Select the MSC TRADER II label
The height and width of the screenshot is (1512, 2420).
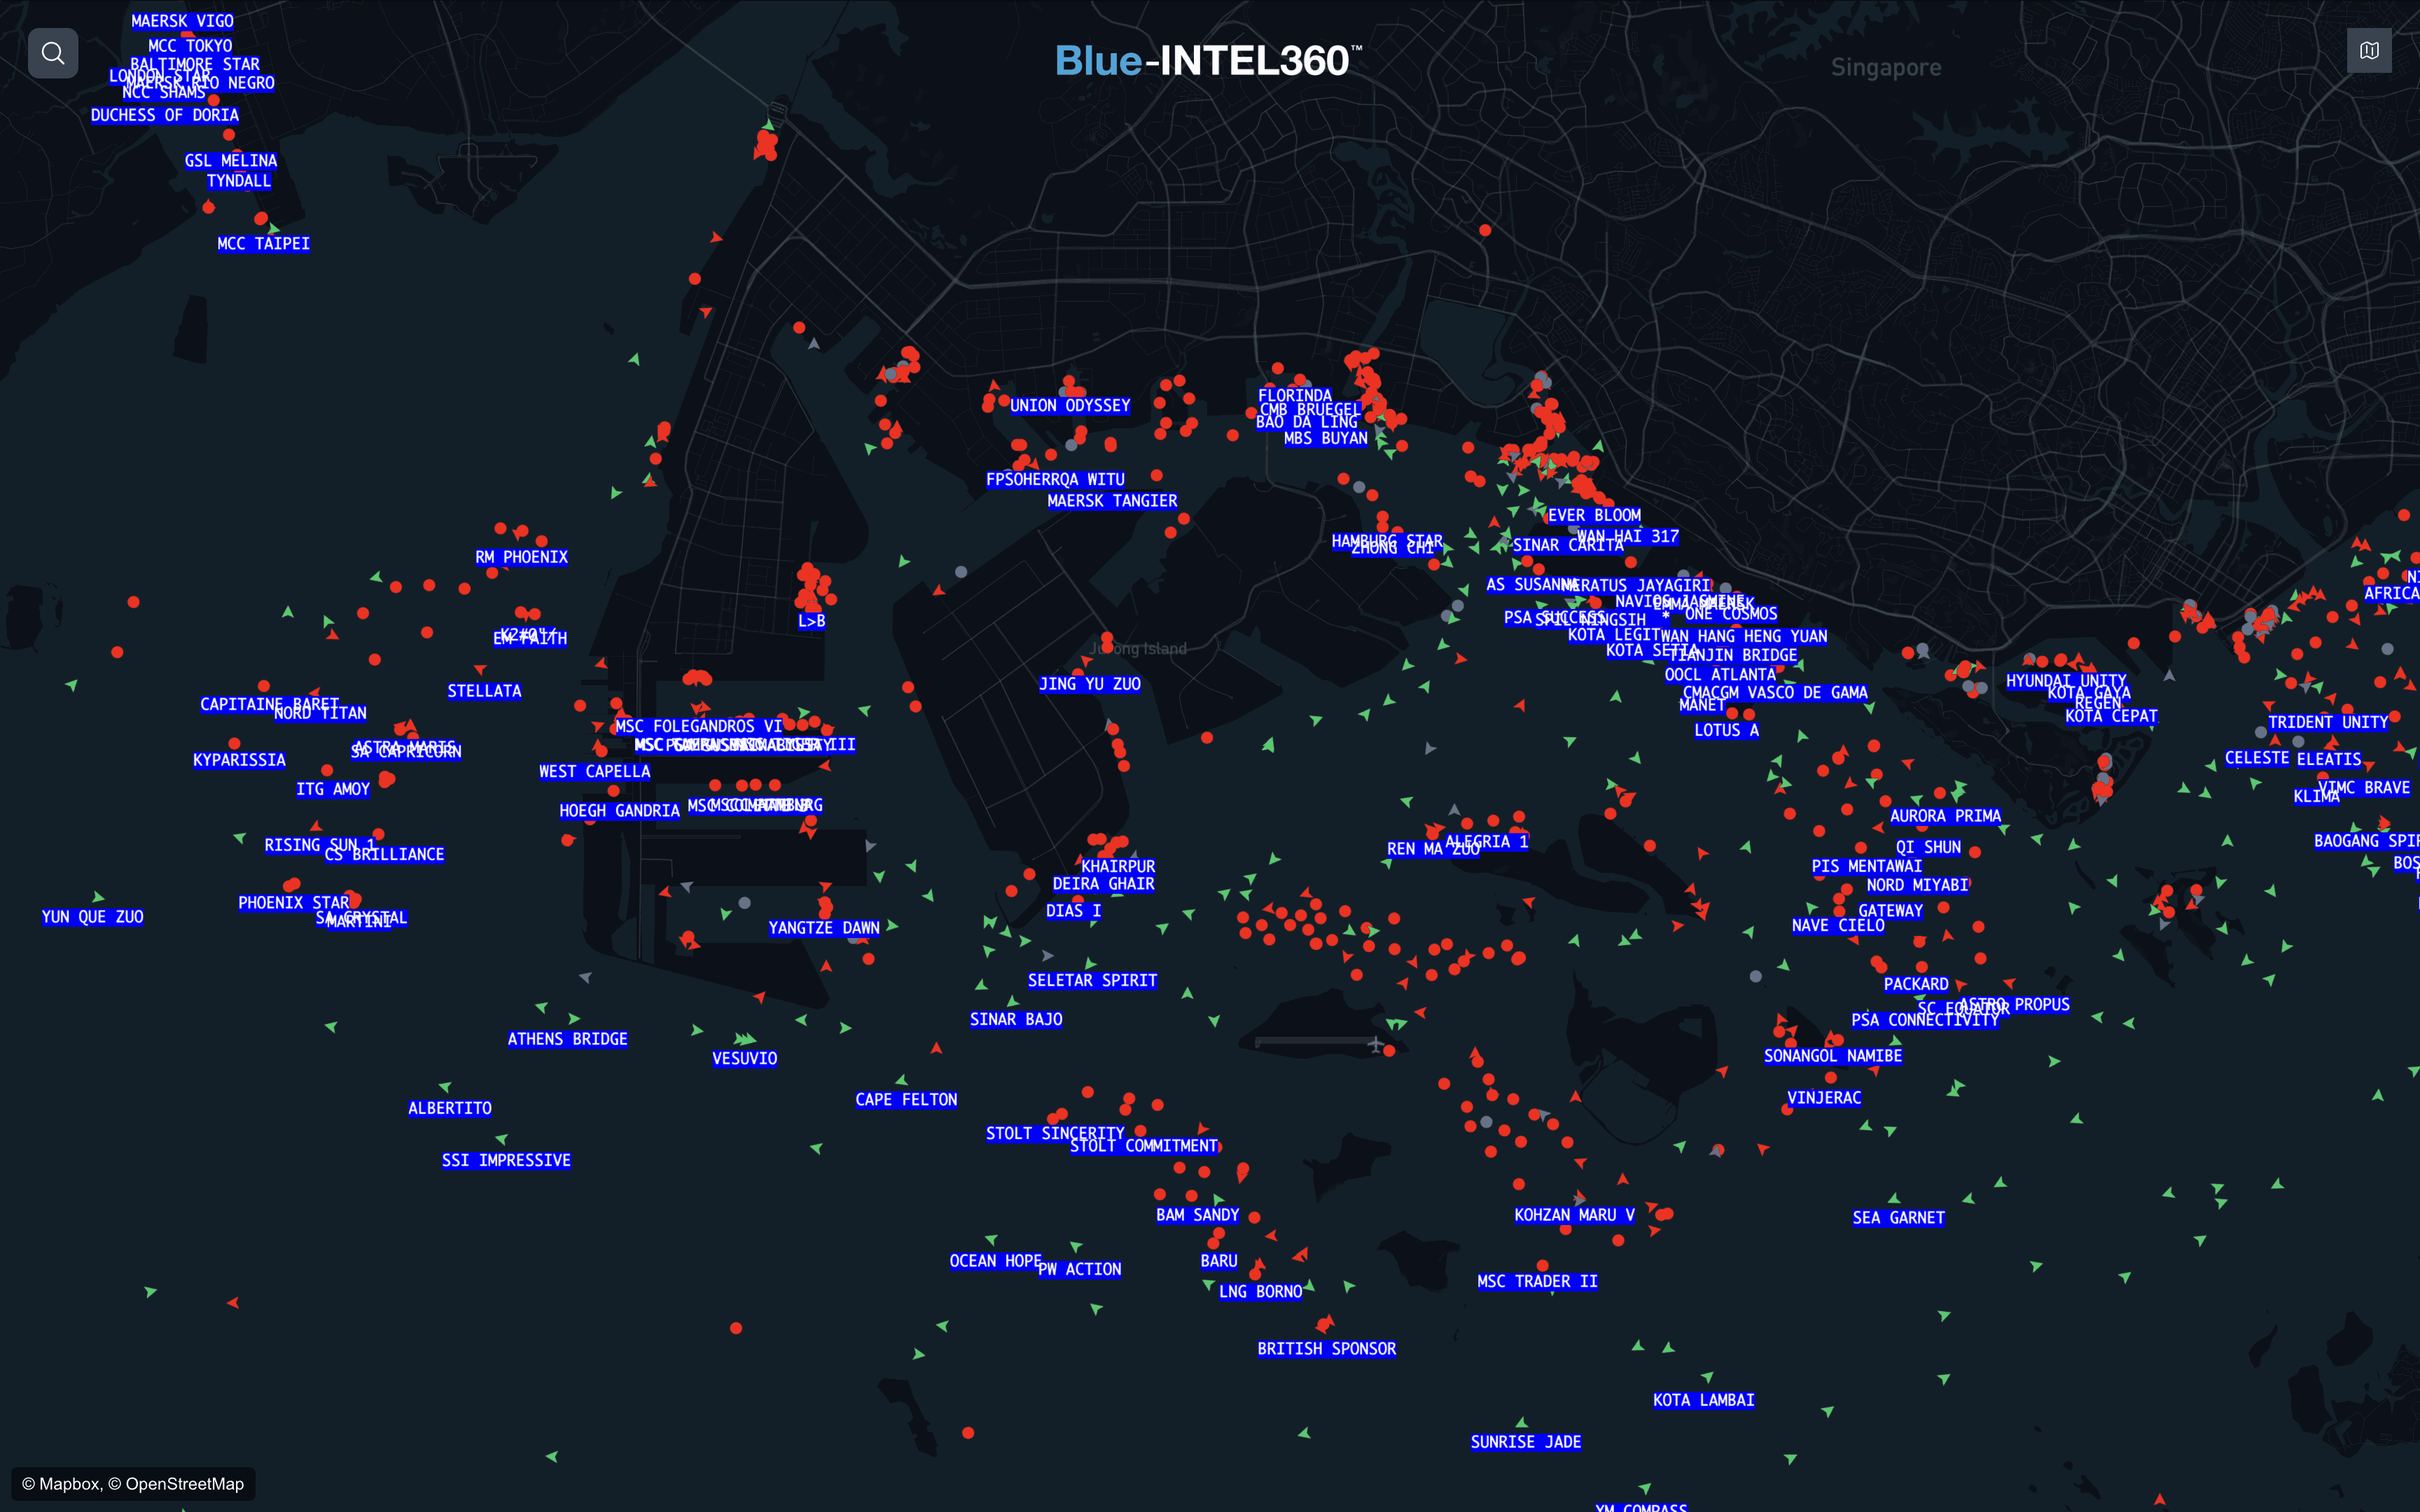click(1537, 1282)
